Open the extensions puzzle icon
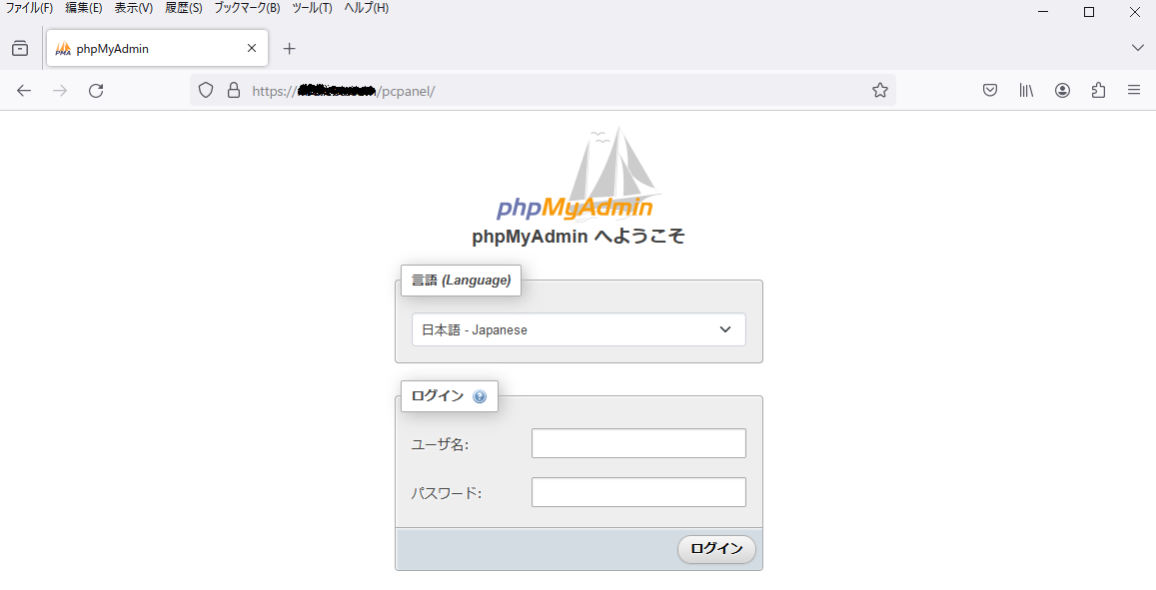This screenshot has width=1156, height=590. tap(1098, 91)
